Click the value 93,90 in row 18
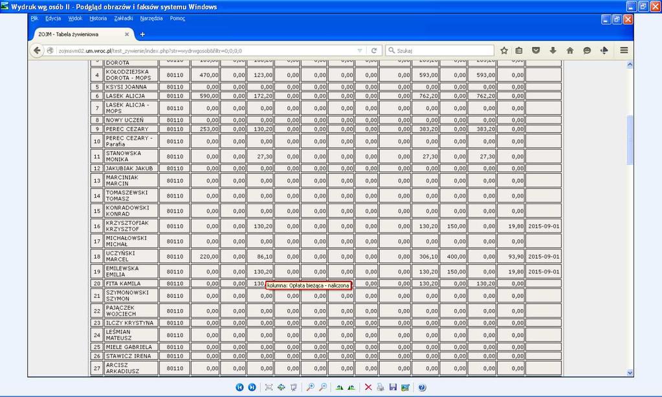The image size is (662, 397). [x=516, y=257]
